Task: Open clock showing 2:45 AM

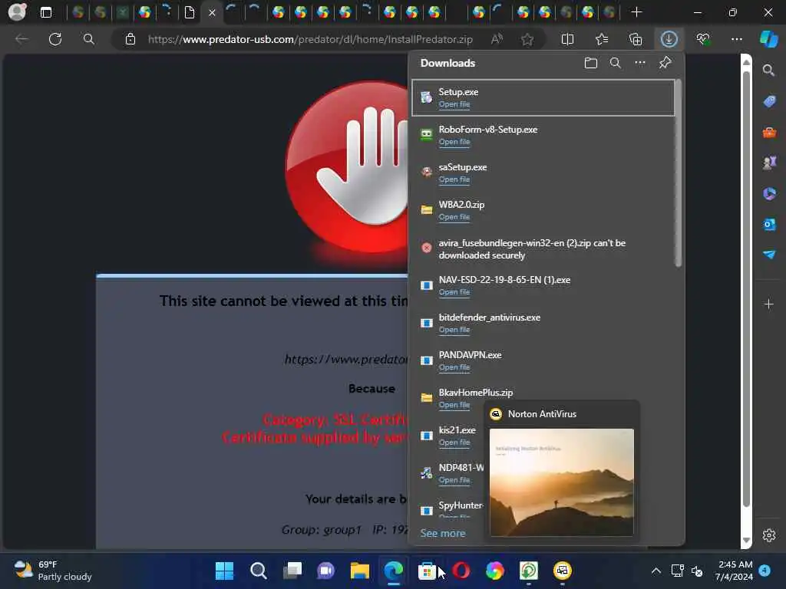Action: point(734,571)
